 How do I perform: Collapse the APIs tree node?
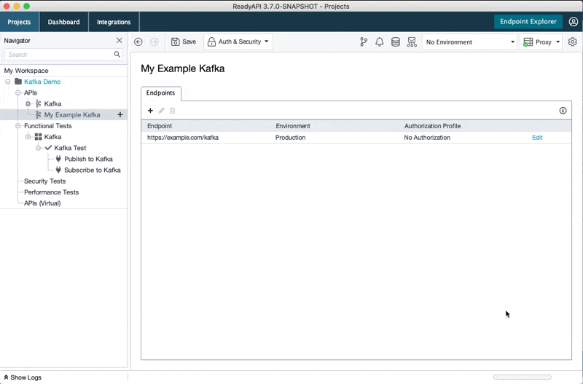tap(17, 93)
